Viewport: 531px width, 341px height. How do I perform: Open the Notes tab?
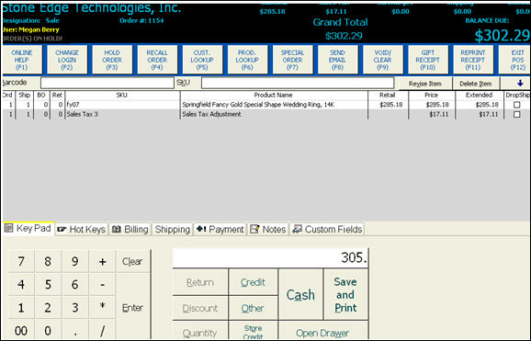[268, 230]
